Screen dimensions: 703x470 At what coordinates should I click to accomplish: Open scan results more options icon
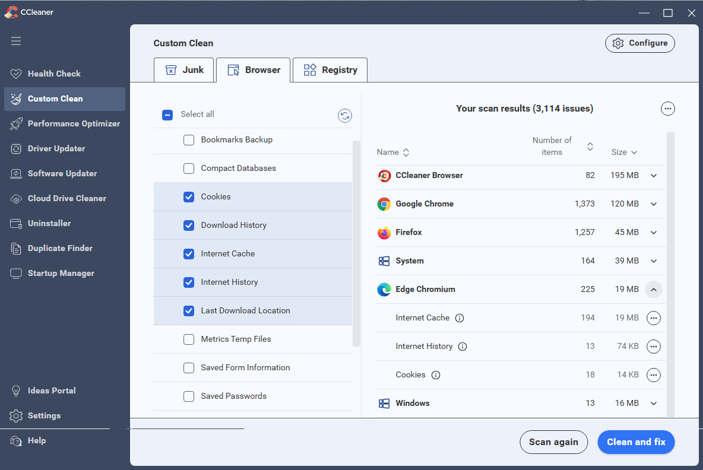click(x=667, y=109)
